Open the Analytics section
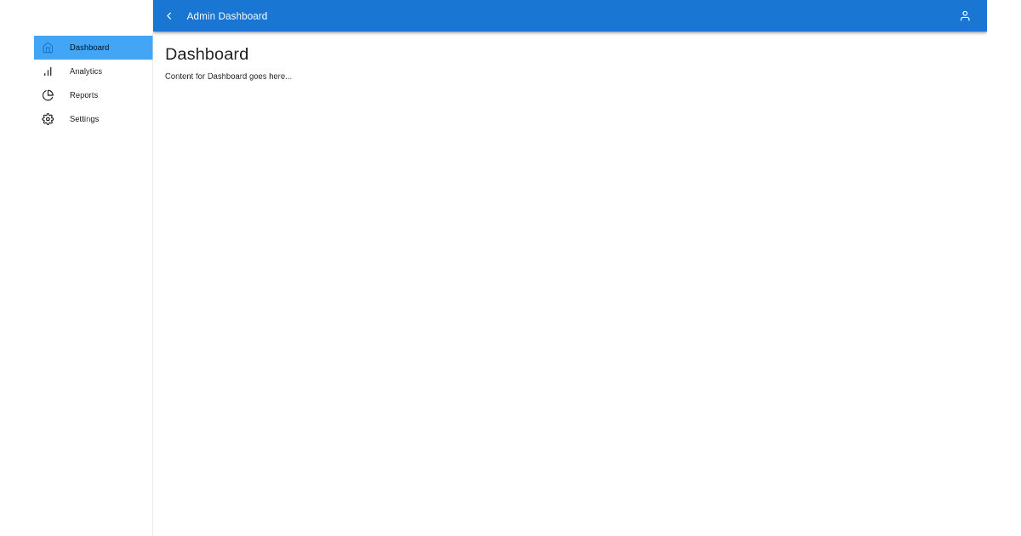The width and height of the screenshot is (1021, 536). (x=85, y=71)
